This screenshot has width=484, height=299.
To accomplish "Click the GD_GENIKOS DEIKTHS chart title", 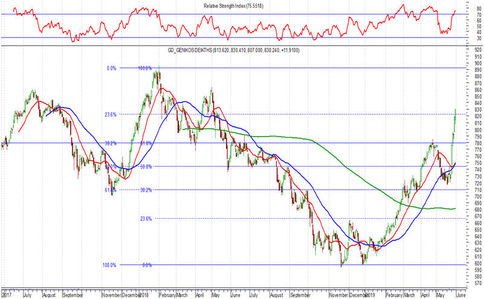I will coord(233,50).
